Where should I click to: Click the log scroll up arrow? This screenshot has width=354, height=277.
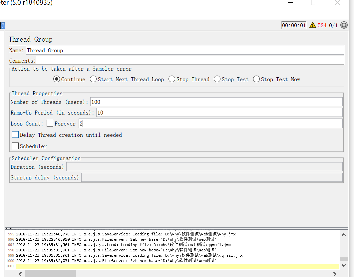point(344,235)
